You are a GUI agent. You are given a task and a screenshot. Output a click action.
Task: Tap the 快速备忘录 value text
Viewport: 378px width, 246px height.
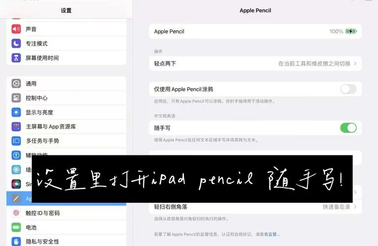pos(336,207)
